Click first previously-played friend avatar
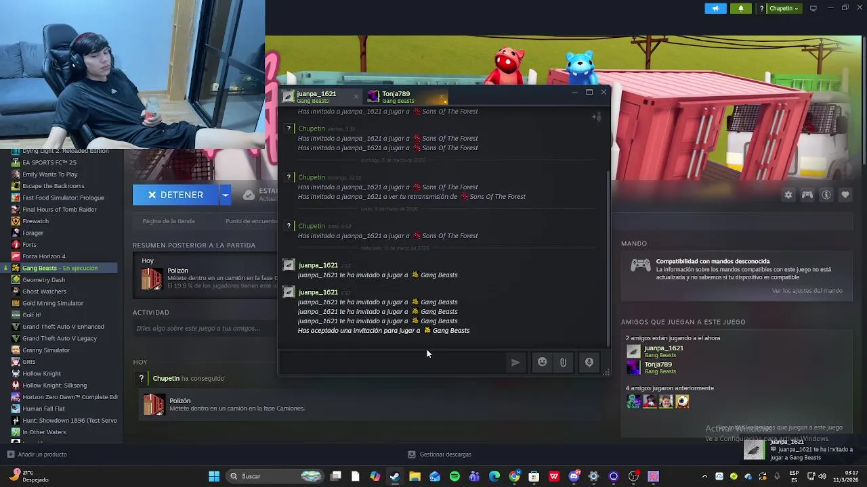 [x=633, y=402]
